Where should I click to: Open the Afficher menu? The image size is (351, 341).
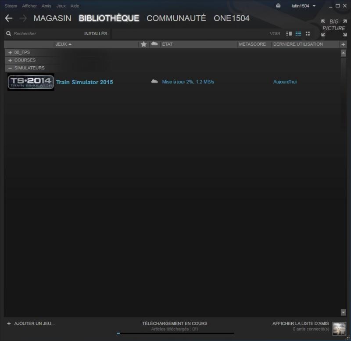(x=29, y=6)
